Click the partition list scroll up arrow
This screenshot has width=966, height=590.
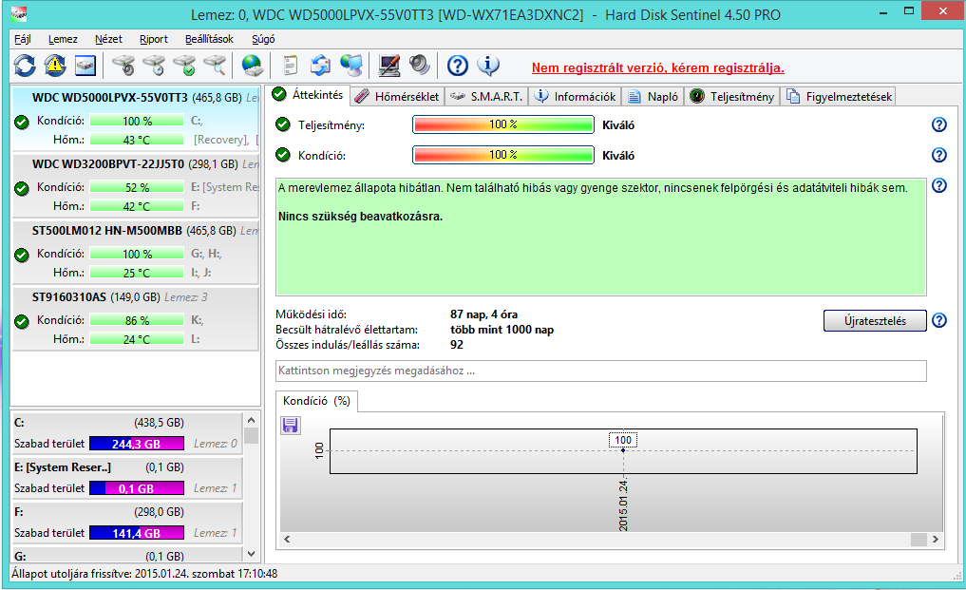pos(251,421)
